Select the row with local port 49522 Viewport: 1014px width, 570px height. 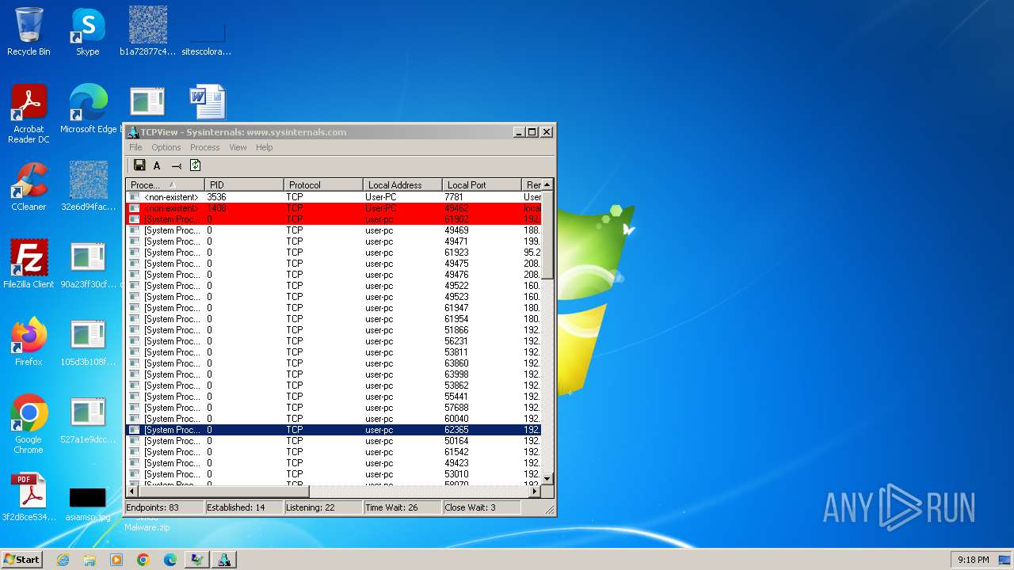click(334, 286)
